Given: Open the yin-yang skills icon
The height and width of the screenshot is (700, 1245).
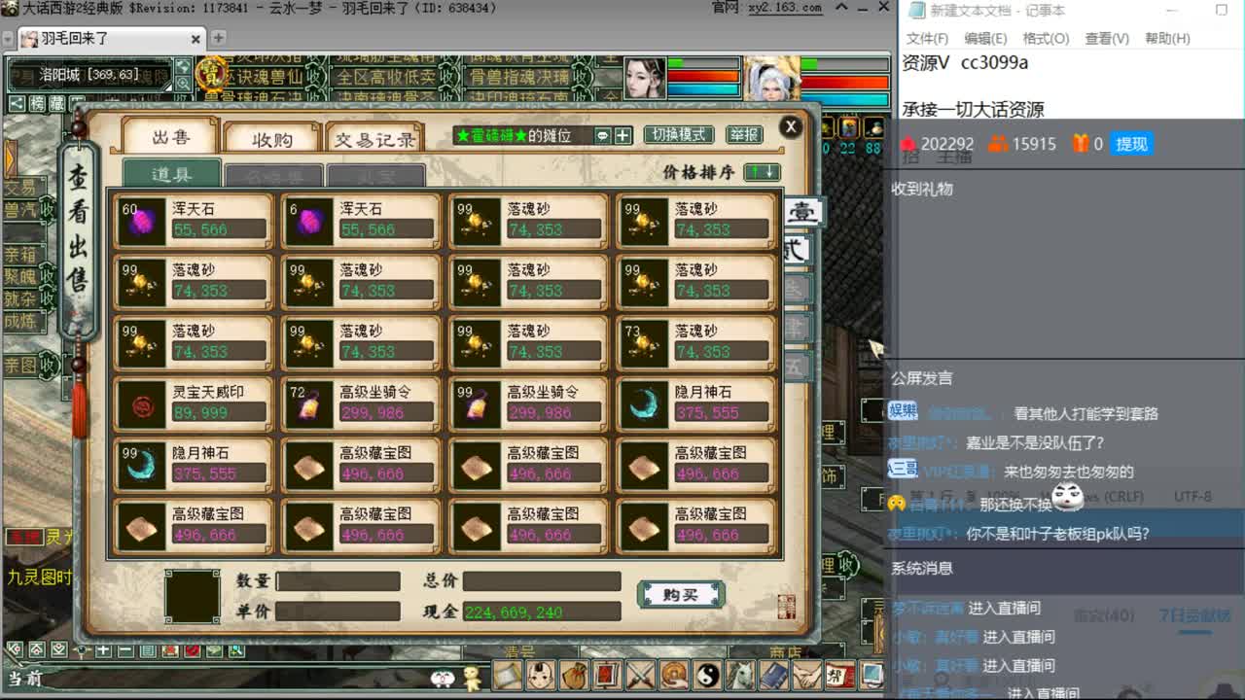Looking at the screenshot, I should pyautogui.click(x=708, y=675).
